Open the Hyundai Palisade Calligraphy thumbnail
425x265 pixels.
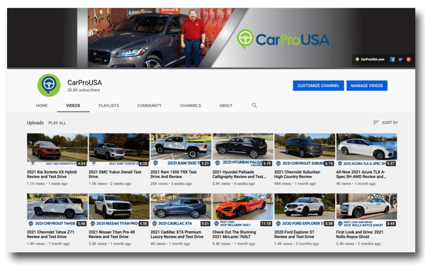pos(243,150)
